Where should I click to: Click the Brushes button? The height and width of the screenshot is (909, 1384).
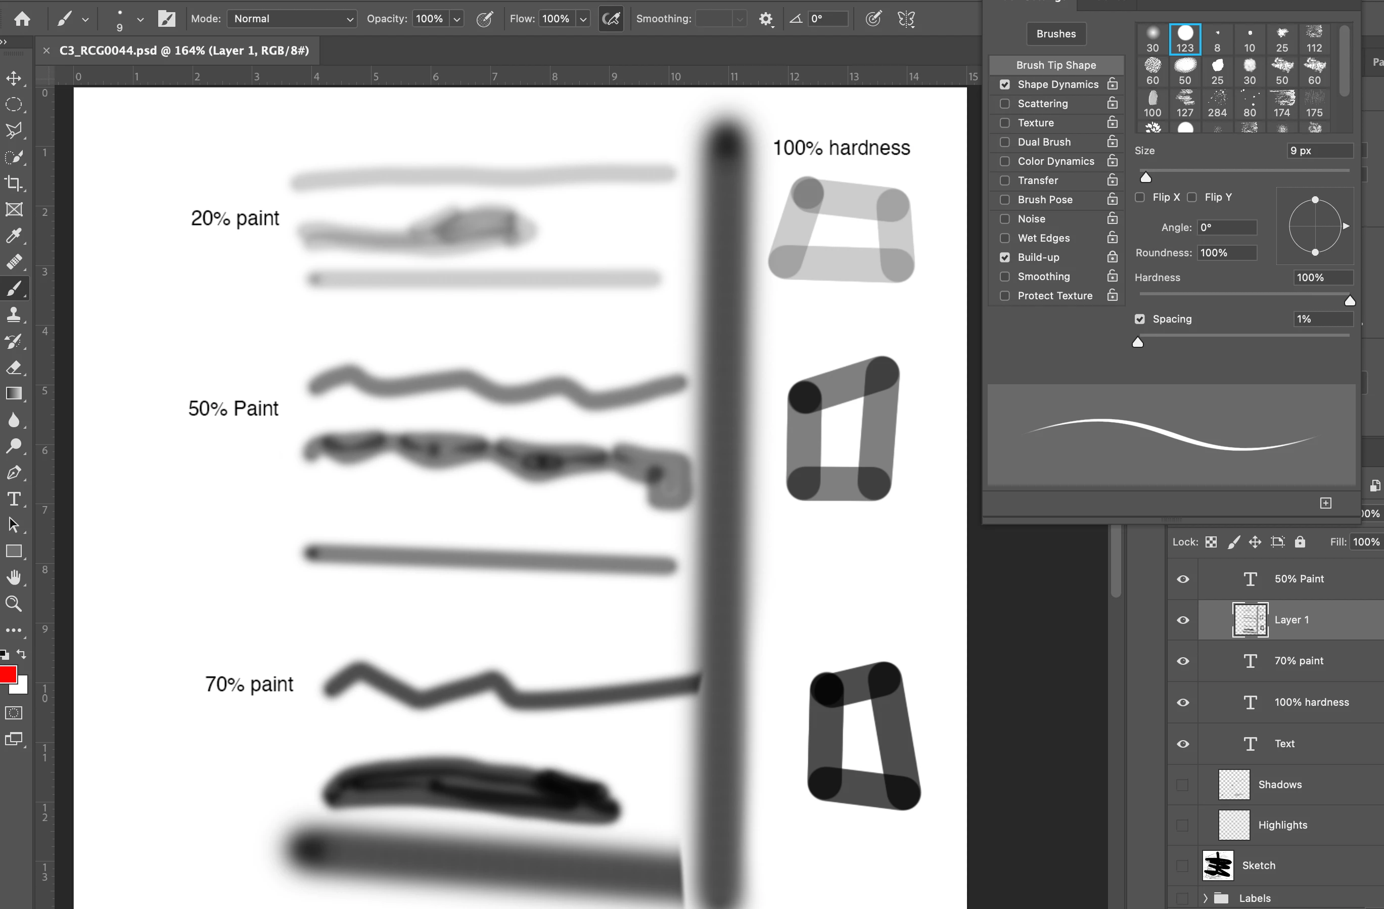coord(1055,34)
